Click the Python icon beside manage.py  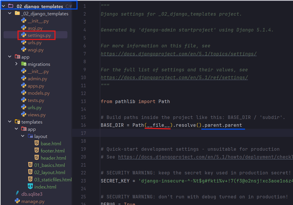point(17,201)
